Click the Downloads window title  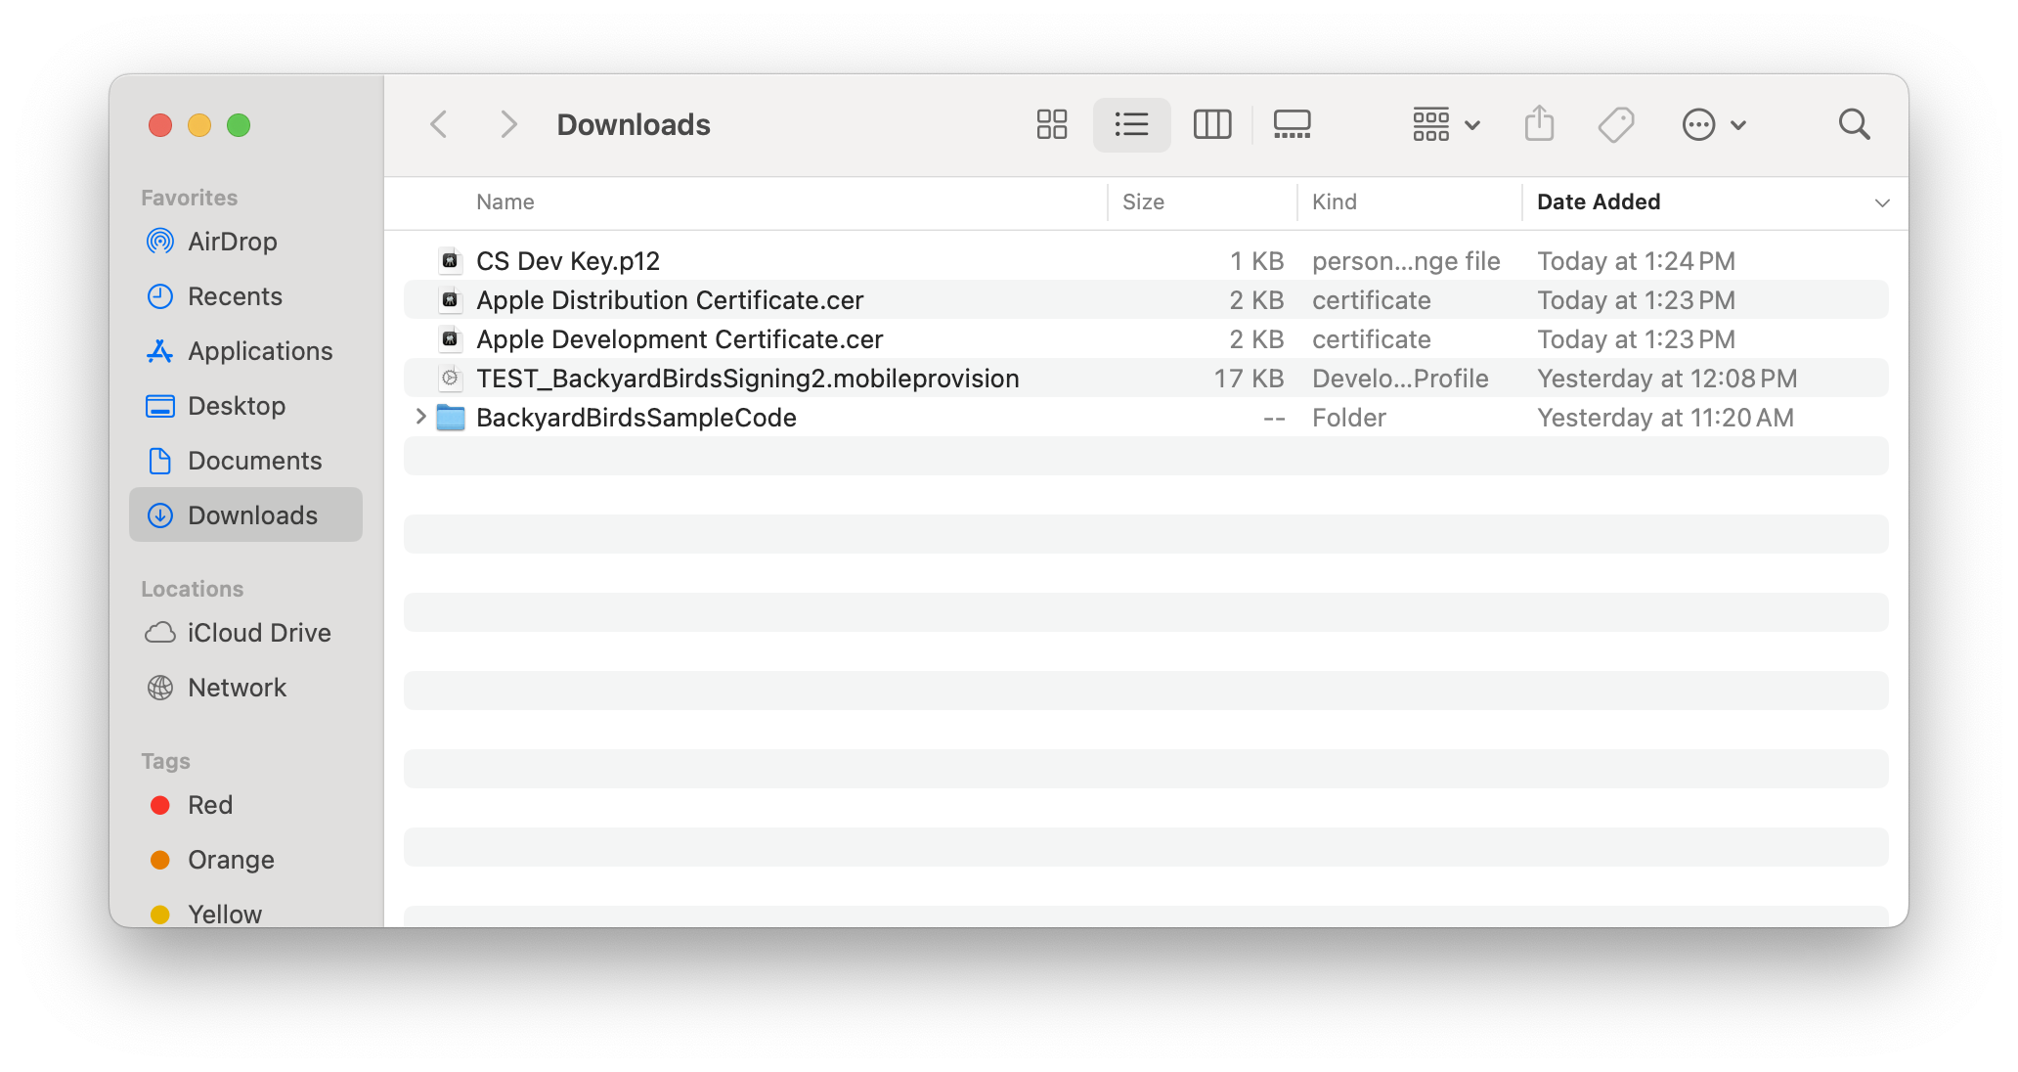[634, 124]
